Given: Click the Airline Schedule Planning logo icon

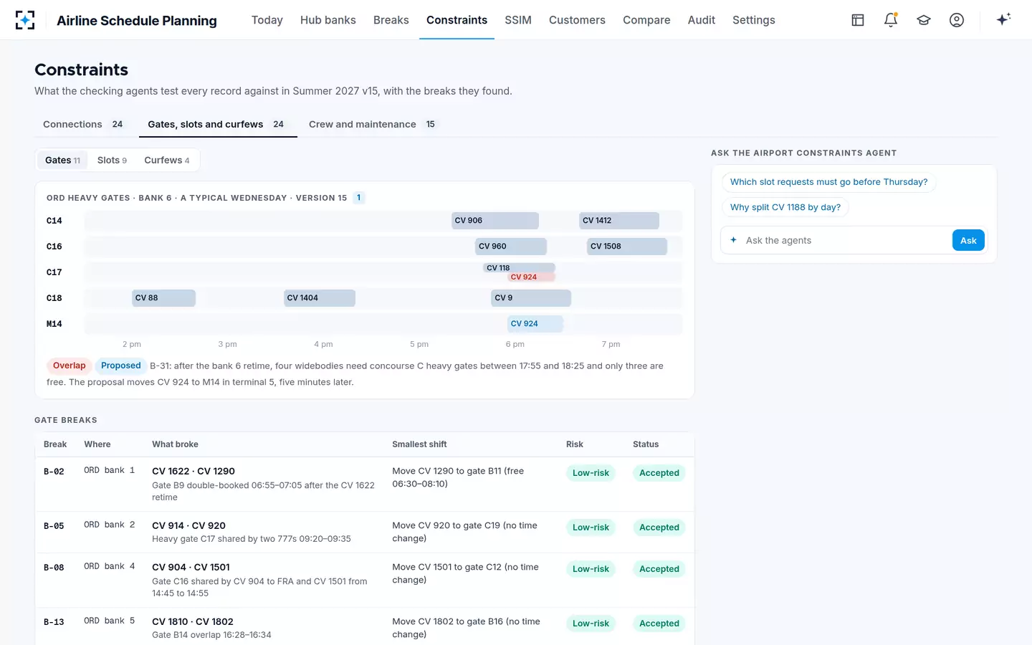Looking at the screenshot, I should click(25, 20).
